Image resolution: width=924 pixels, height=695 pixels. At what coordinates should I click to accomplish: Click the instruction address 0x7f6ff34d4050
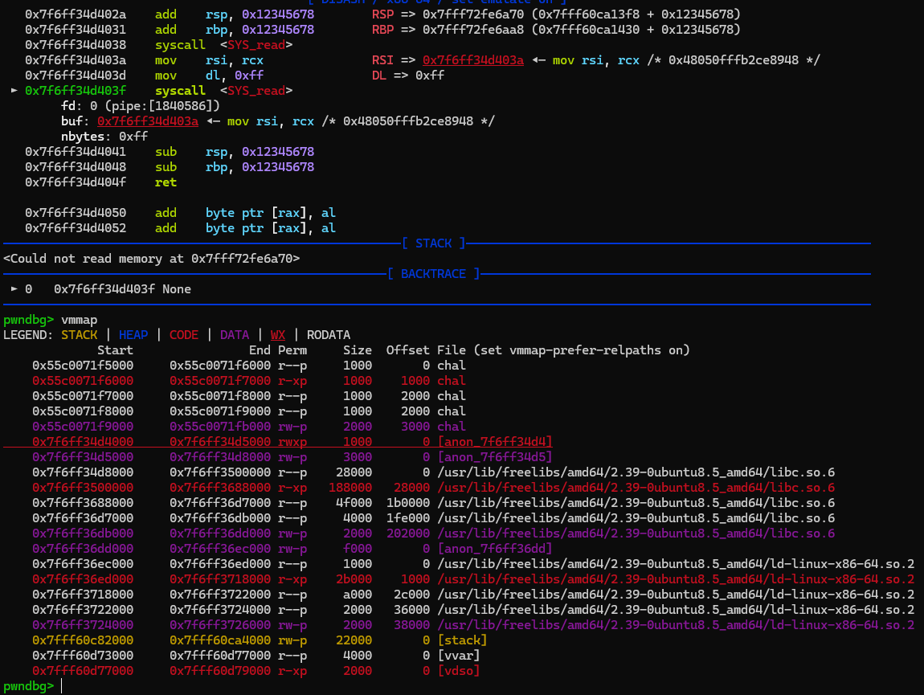tap(76, 213)
